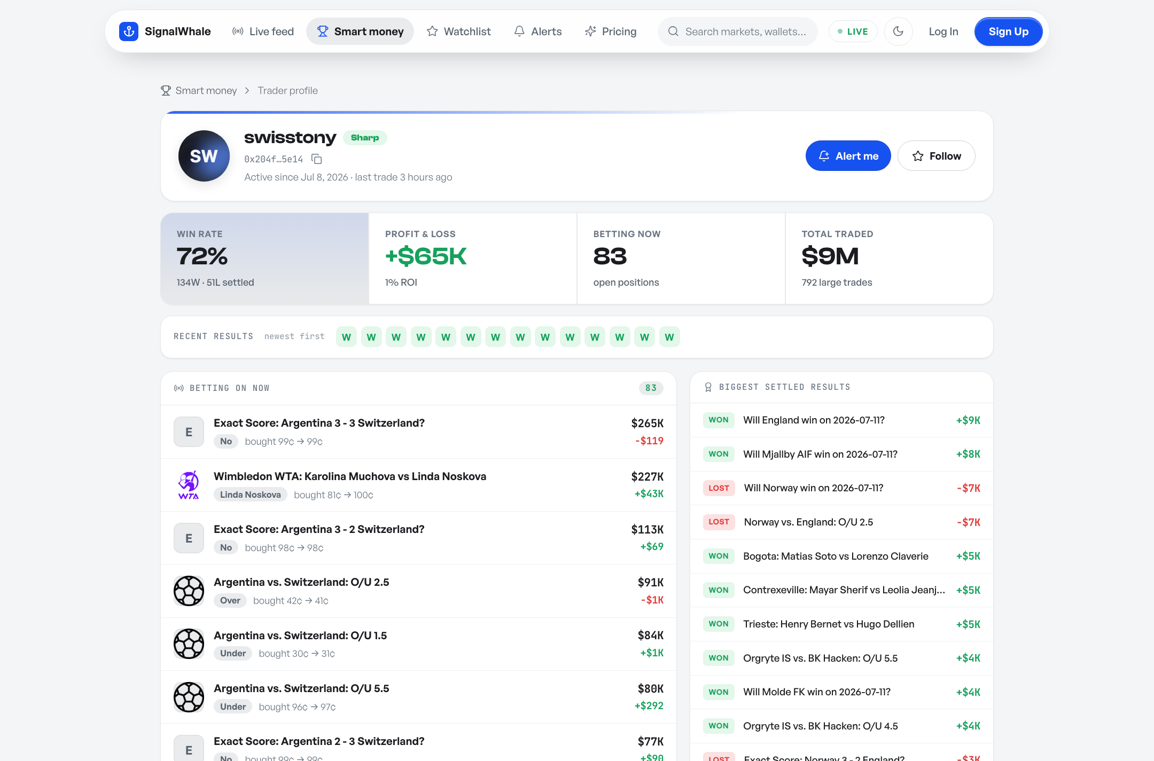
Task: Focus the Search markets, wallets field
Action: pyautogui.click(x=737, y=32)
